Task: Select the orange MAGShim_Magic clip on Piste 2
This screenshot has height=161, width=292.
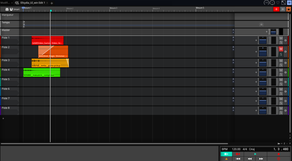Action: 53,52
